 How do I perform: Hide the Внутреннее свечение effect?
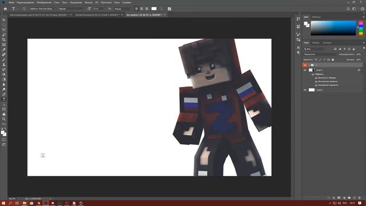tap(316, 81)
